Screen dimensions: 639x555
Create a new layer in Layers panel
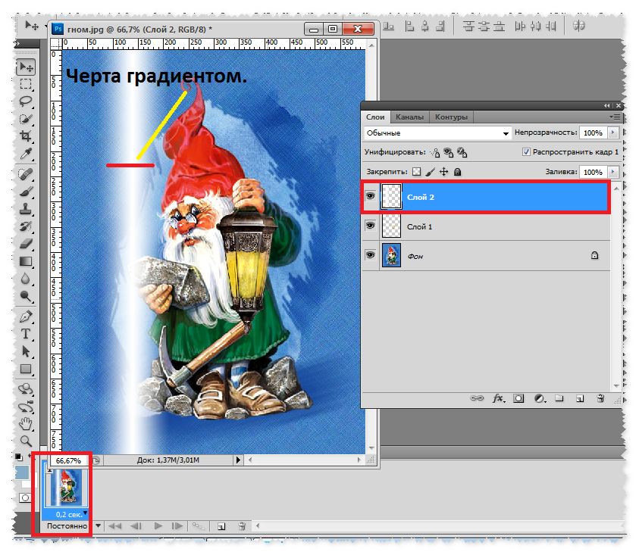pyautogui.click(x=580, y=398)
